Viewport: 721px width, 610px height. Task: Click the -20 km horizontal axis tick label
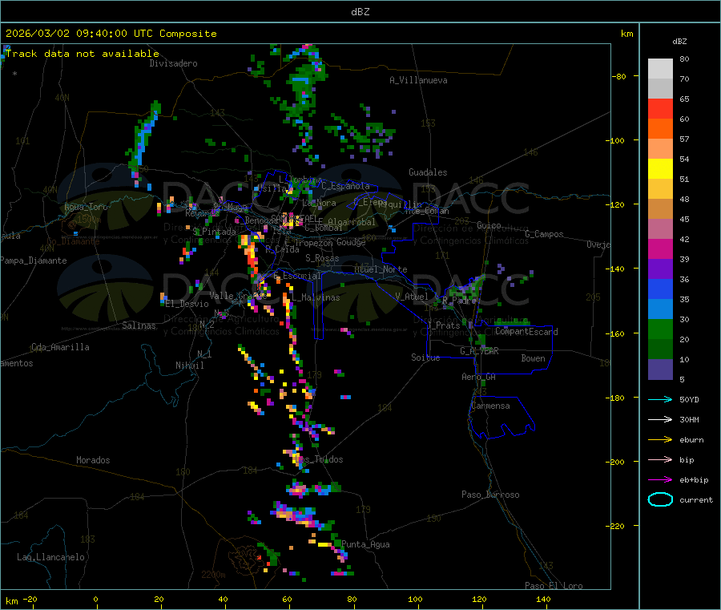click(x=30, y=599)
